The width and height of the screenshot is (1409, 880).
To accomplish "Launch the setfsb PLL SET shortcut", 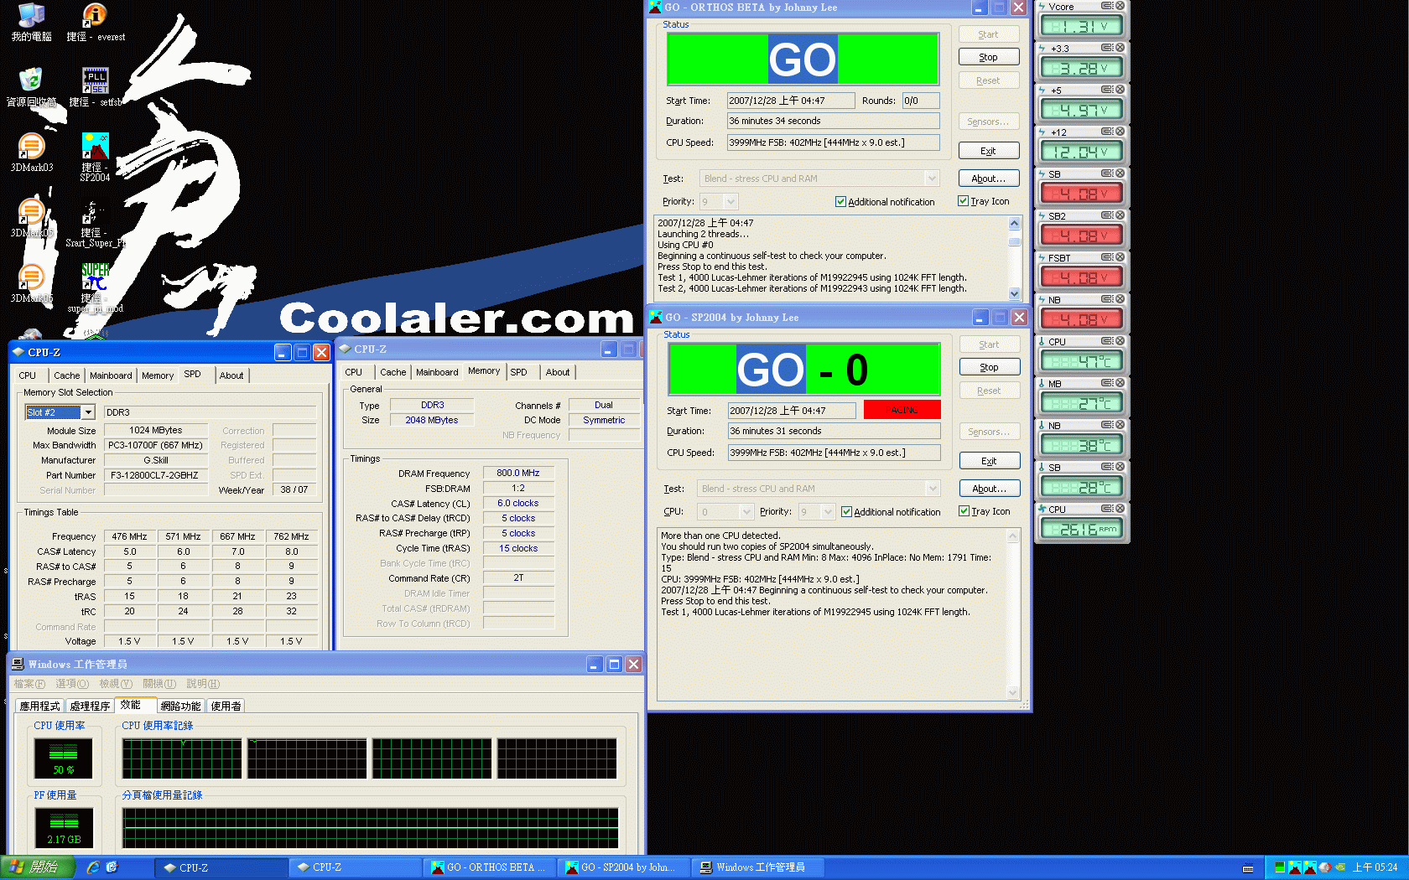I will pos(95,87).
